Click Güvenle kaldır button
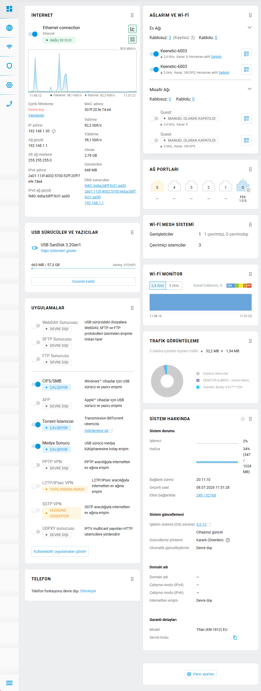The image size is (261, 691). pyautogui.click(x=84, y=281)
